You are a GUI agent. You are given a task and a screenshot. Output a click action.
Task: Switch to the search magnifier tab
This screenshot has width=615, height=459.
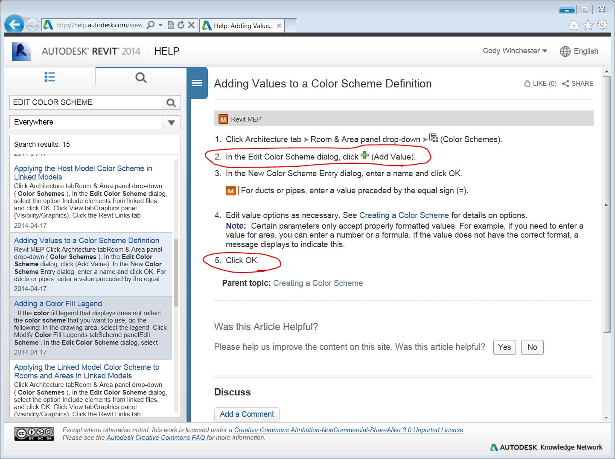[141, 77]
